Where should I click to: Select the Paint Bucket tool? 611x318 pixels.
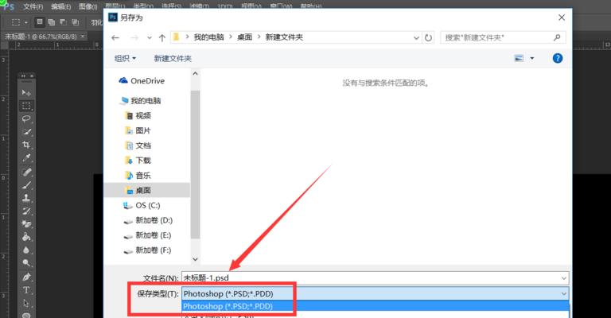pos(26,237)
